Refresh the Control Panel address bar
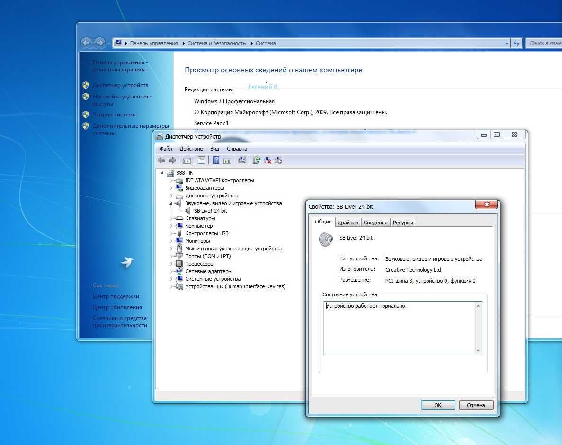 point(517,43)
